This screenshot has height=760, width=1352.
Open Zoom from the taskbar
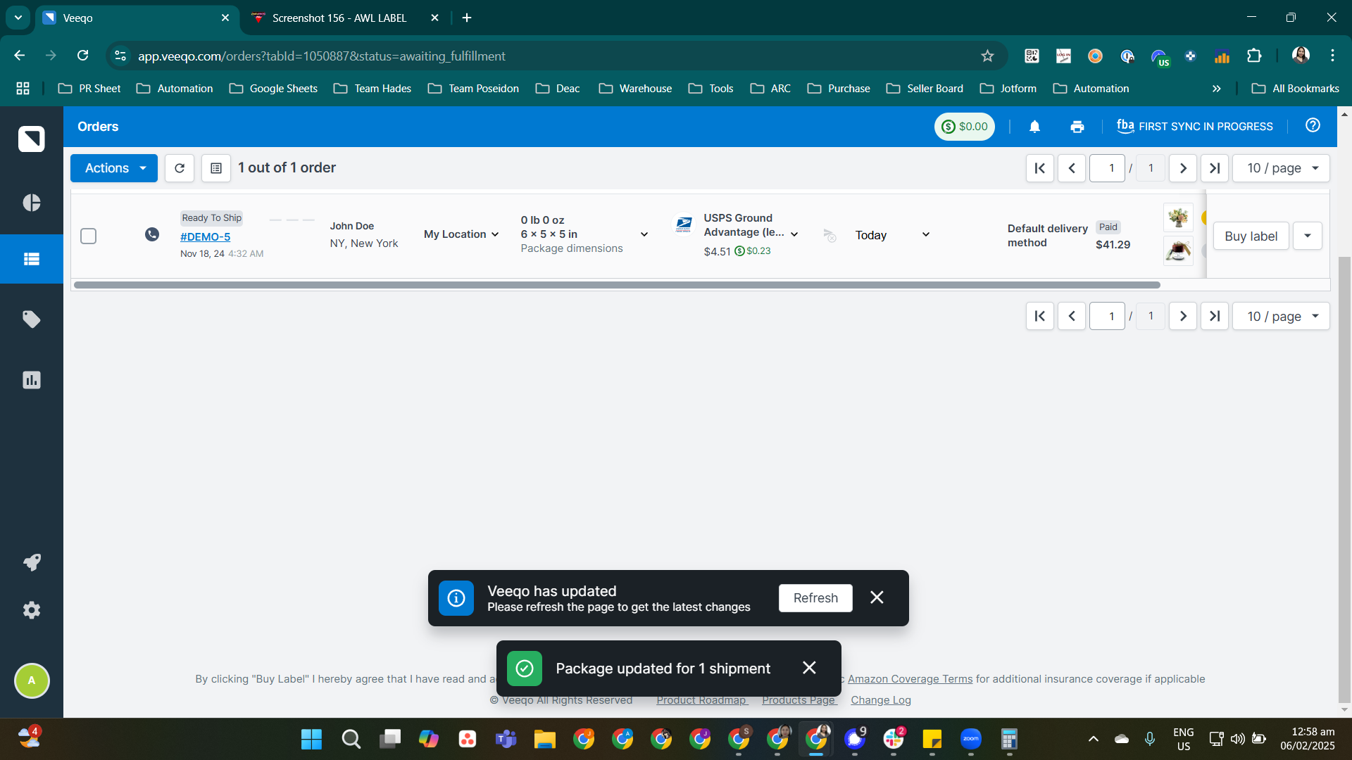970,739
